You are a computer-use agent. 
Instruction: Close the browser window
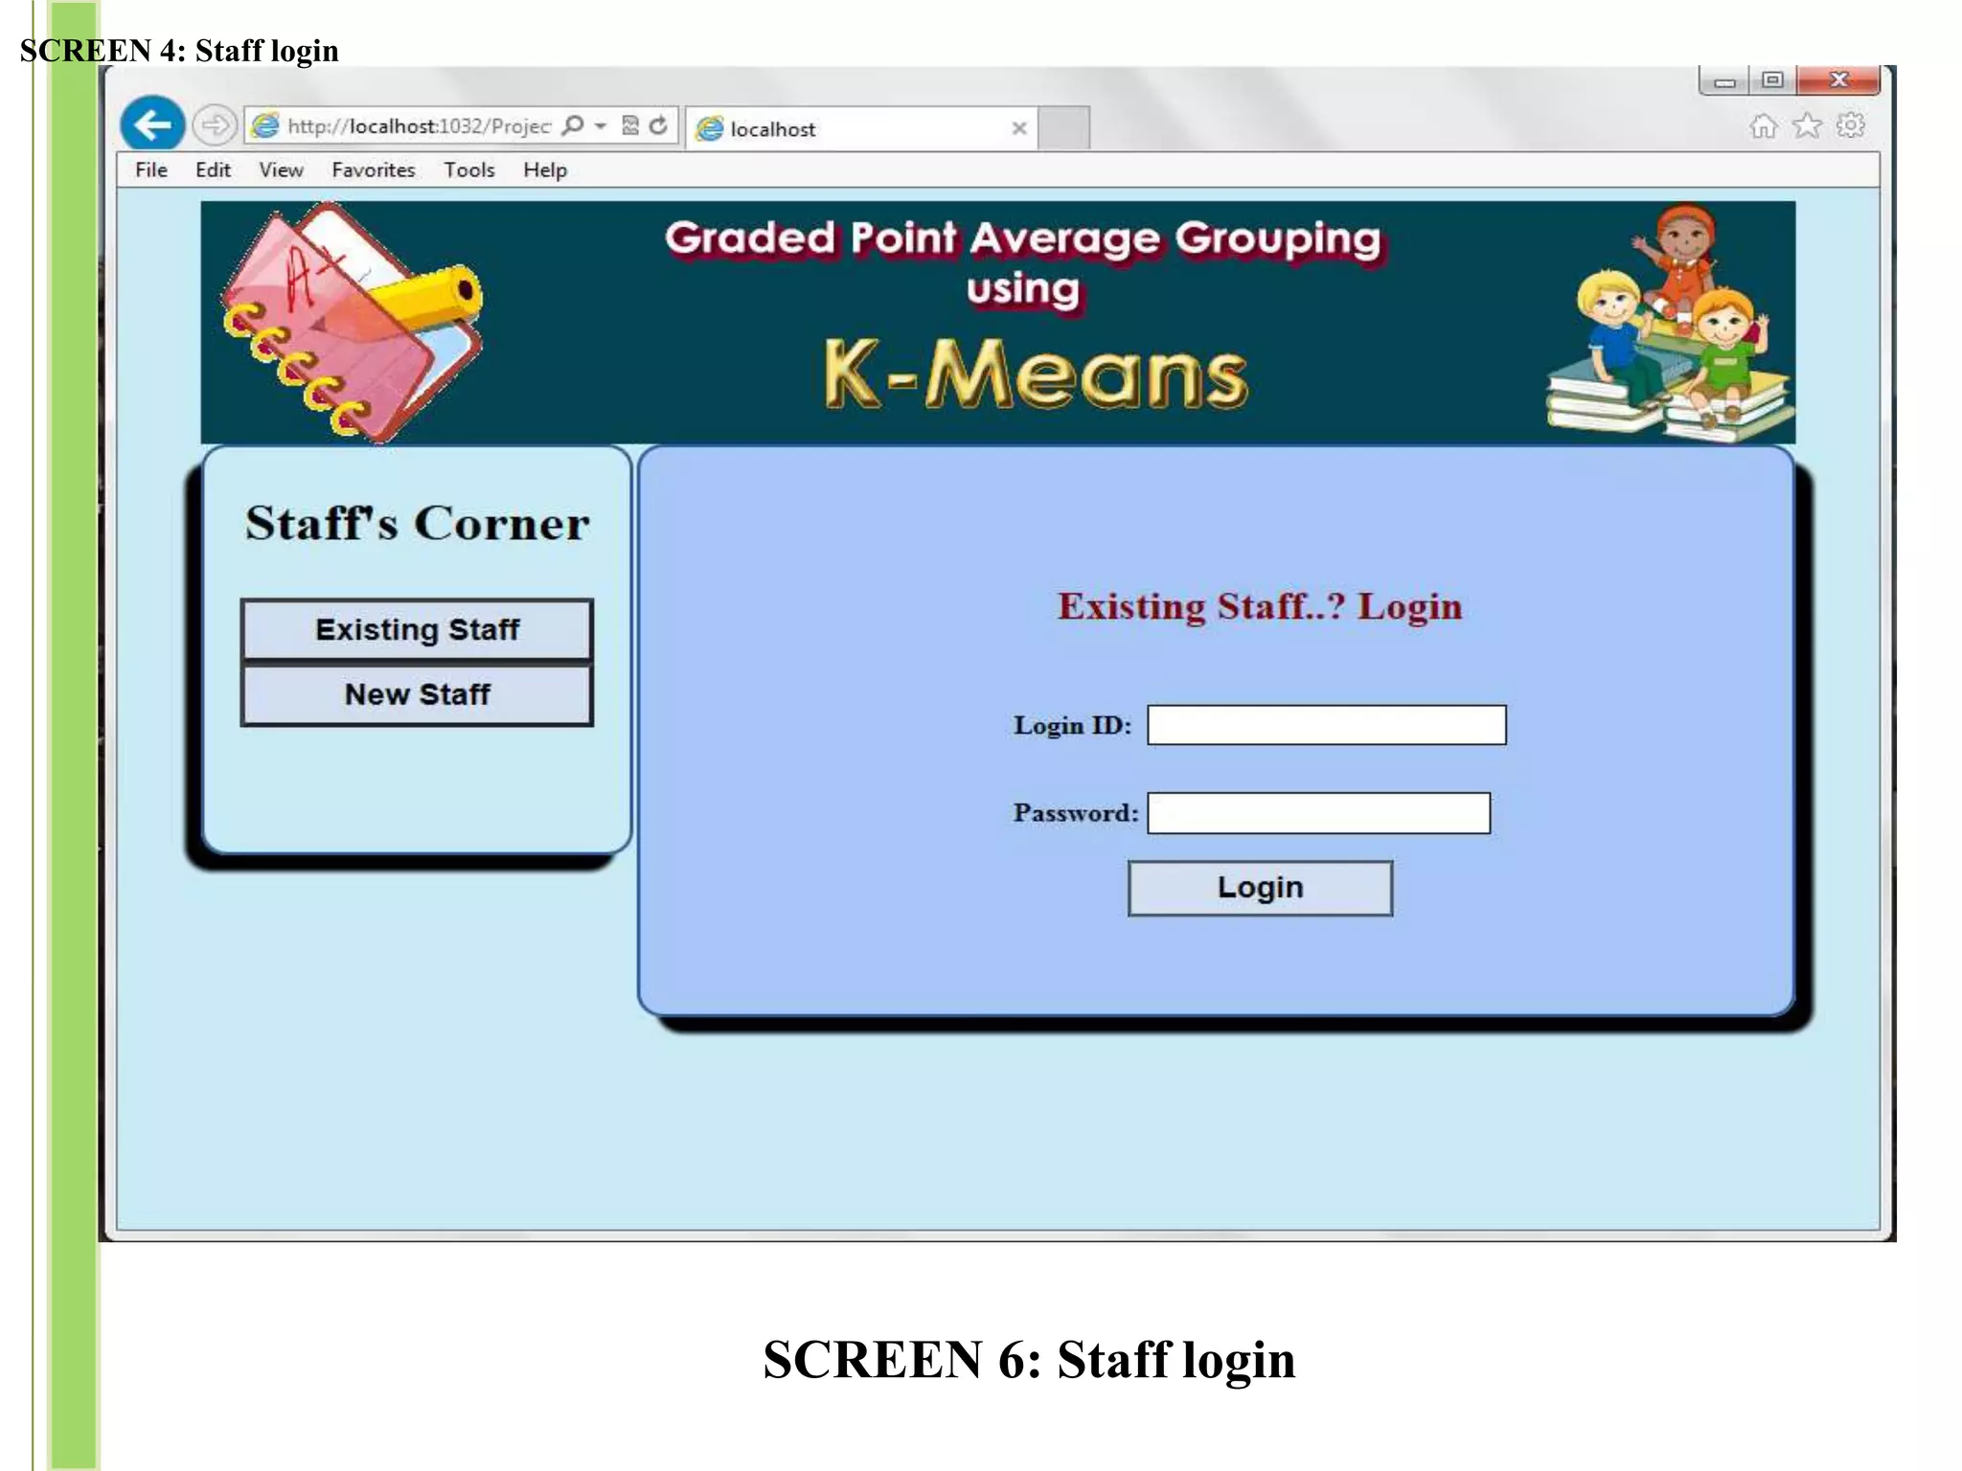click(1838, 80)
